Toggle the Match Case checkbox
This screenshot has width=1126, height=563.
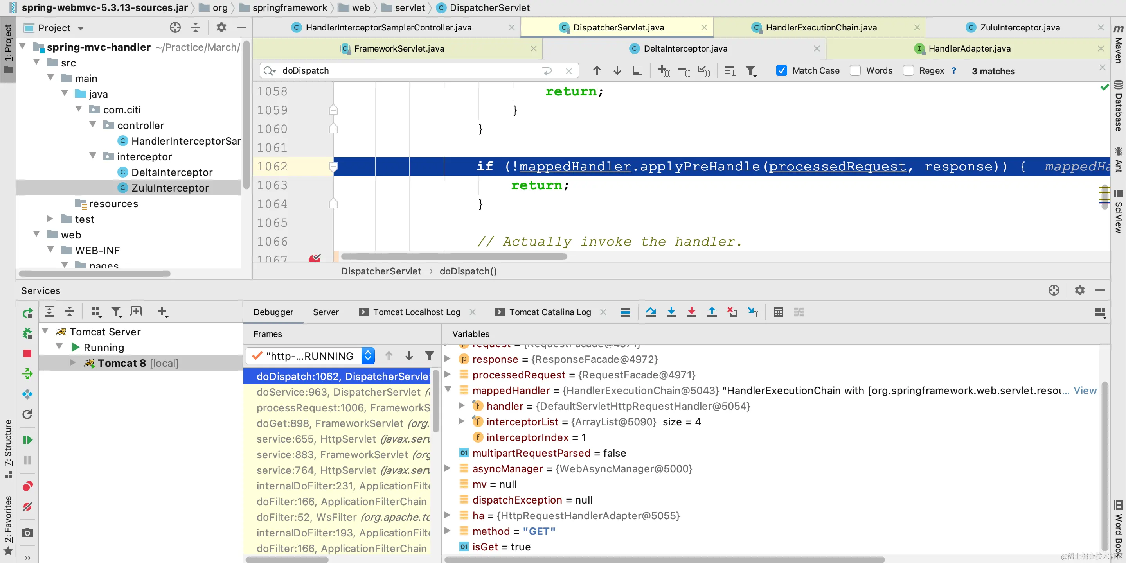click(x=781, y=70)
